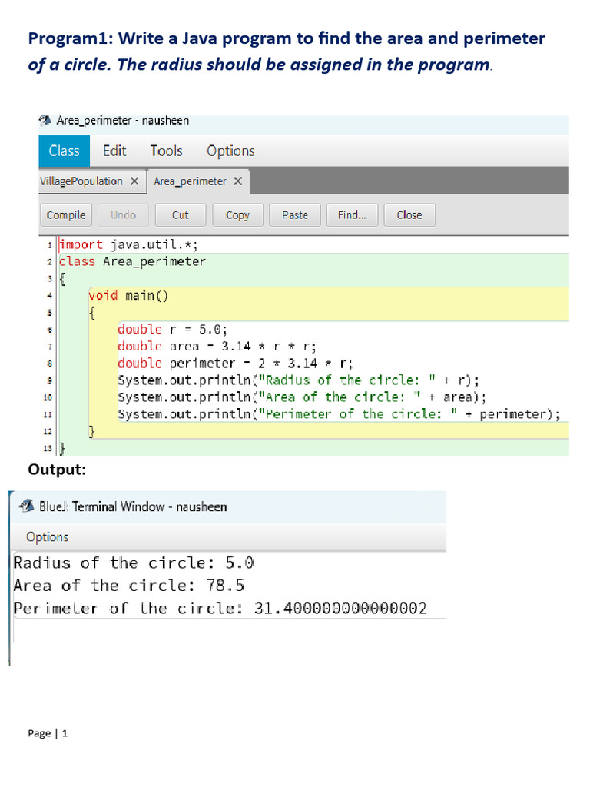Click the Close button in editor toolbar

pos(409,215)
